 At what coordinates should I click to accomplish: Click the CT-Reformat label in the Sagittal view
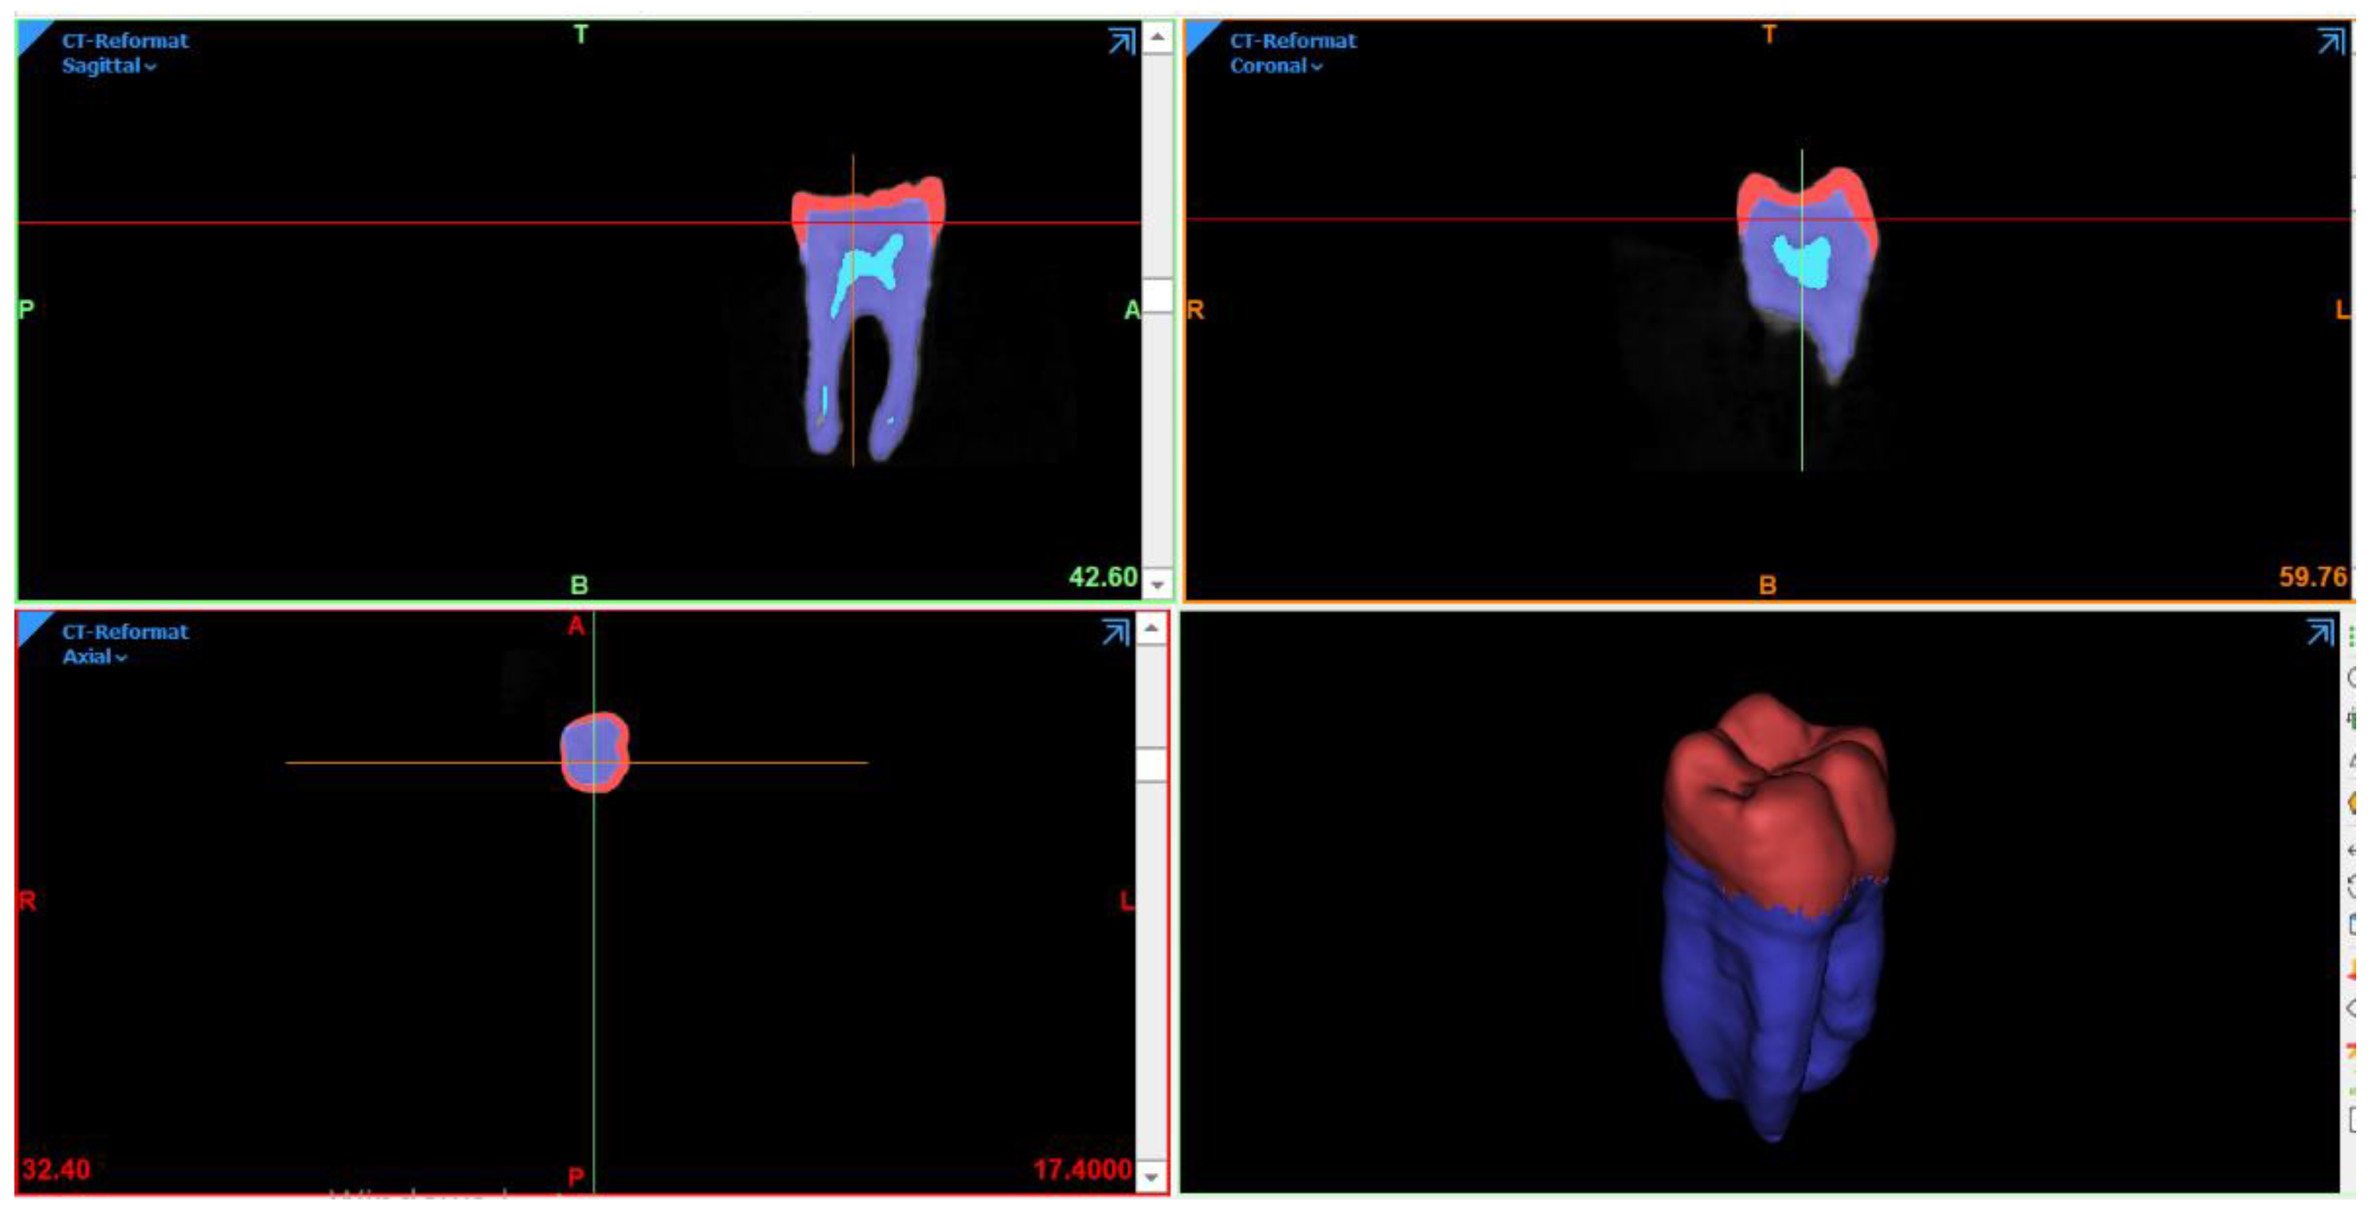125,42
